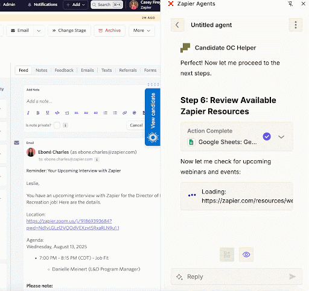309x291 pixels.
Task: Send the reply with arrow icon
Action: (292, 277)
